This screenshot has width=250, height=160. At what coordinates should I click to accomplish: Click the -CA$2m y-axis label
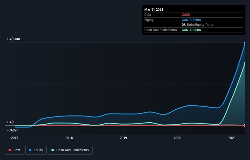point(13,130)
